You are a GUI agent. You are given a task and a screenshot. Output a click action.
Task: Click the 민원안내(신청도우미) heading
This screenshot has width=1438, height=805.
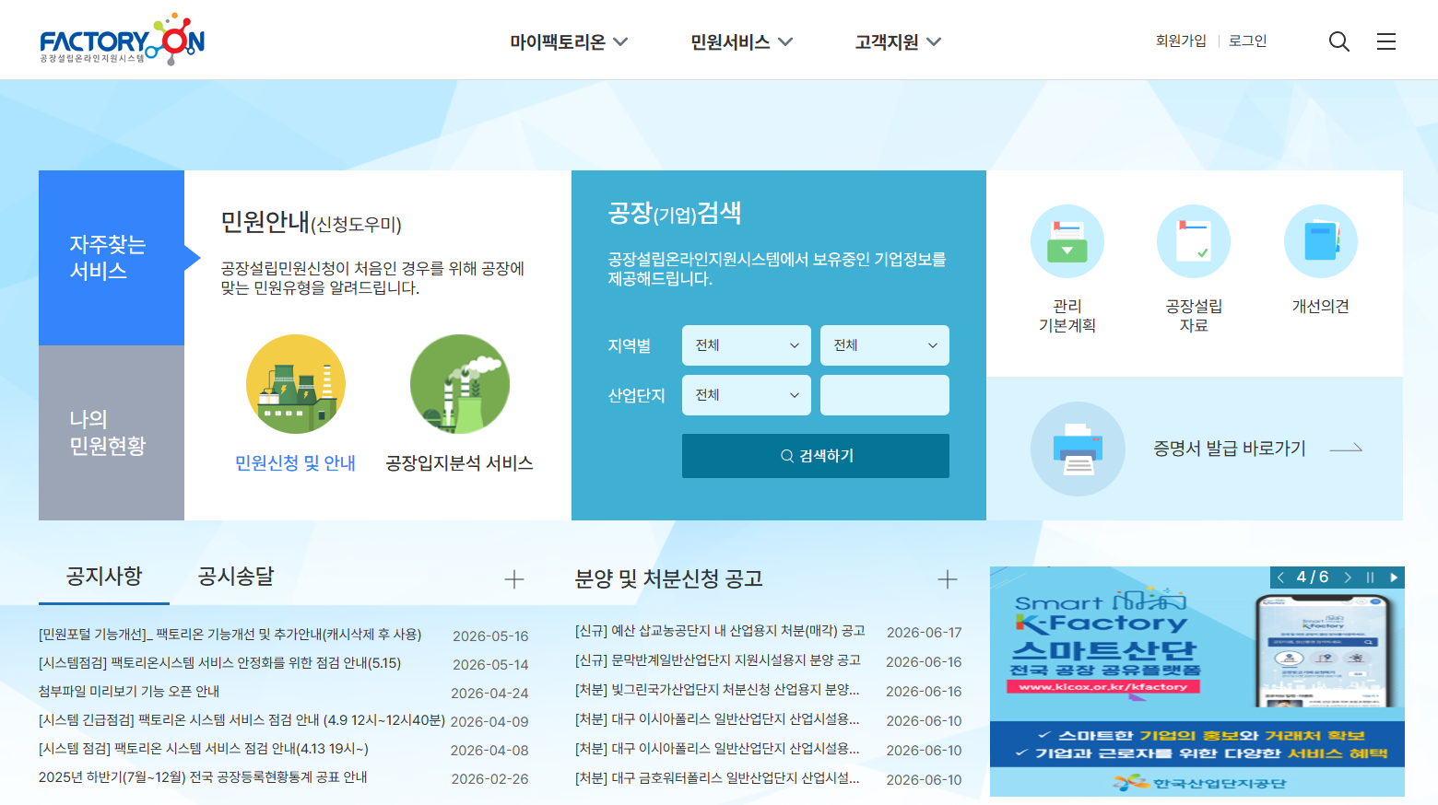(312, 223)
